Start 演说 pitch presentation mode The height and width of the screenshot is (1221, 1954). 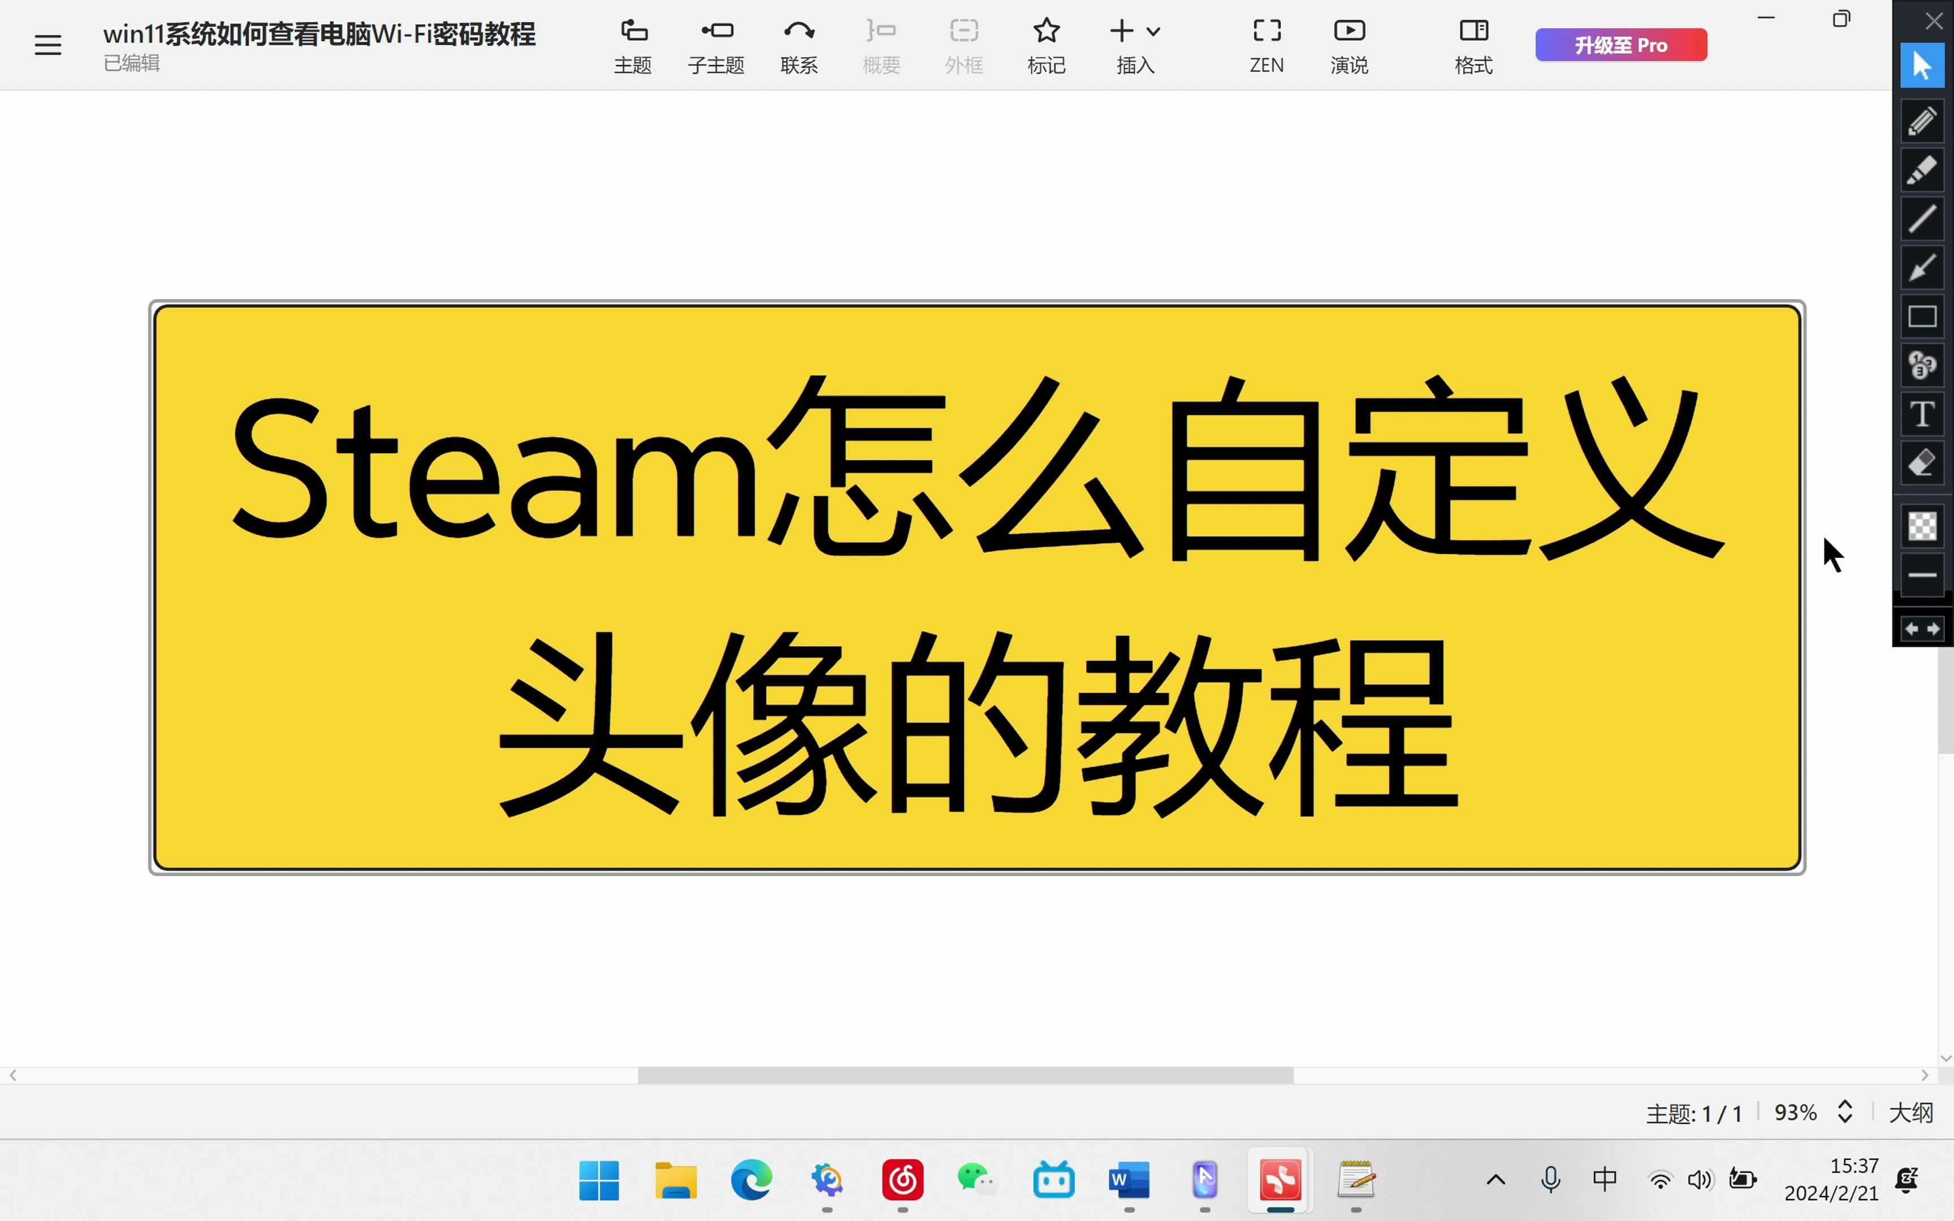click(x=1349, y=46)
